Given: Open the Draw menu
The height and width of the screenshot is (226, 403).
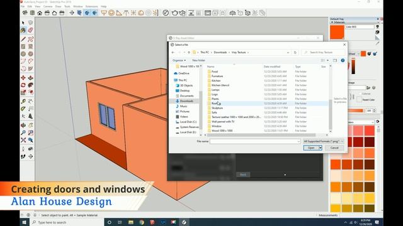Looking at the screenshot, I should (59, 6).
